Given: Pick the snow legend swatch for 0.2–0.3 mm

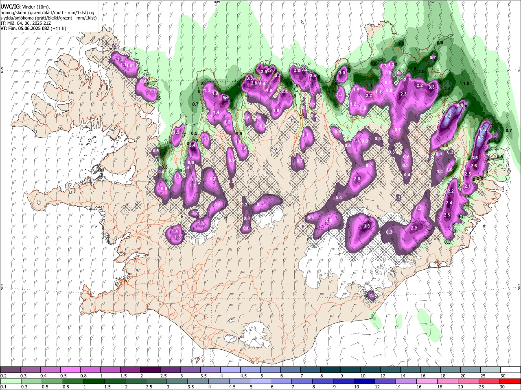Looking at the screenshot, I should (11, 370).
